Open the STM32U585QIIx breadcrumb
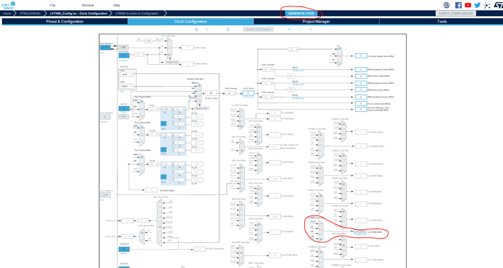The width and height of the screenshot is (503, 268). click(x=30, y=14)
